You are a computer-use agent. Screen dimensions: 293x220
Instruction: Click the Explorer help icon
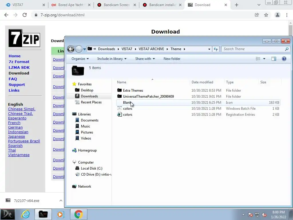(x=284, y=59)
